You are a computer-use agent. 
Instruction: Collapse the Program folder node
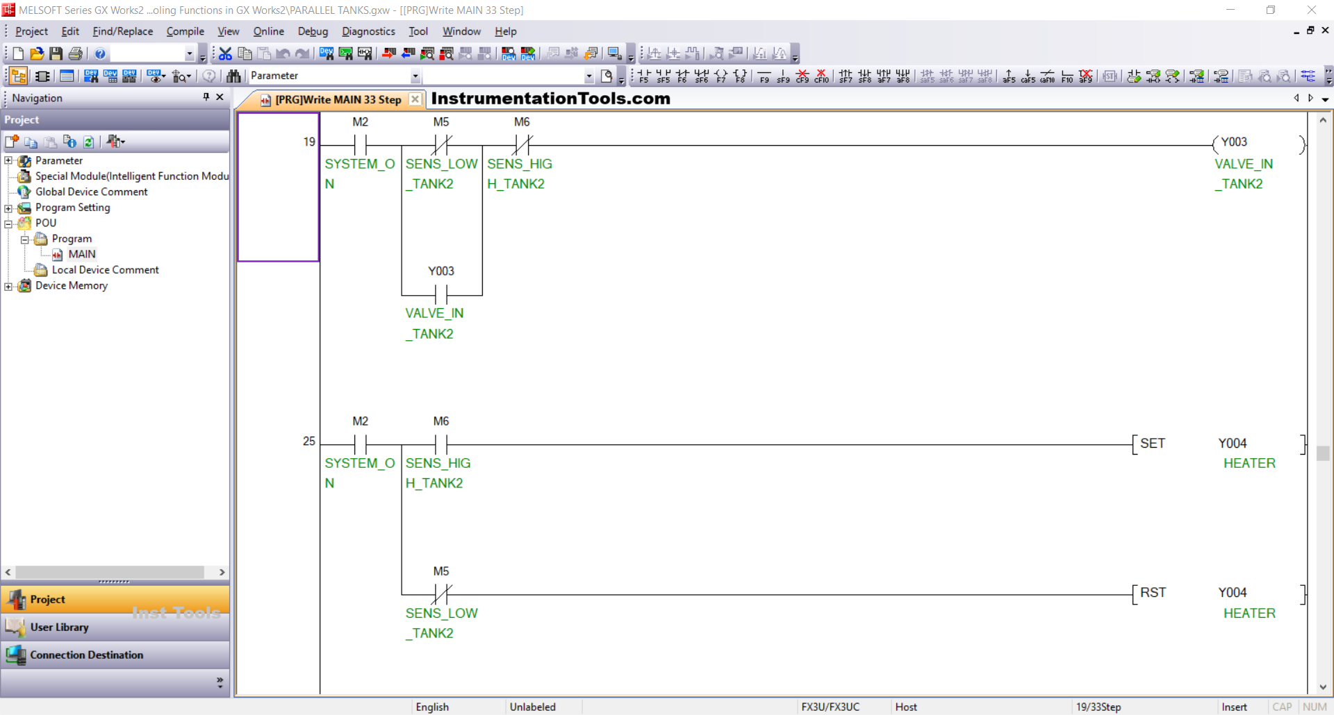click(25, 239)
